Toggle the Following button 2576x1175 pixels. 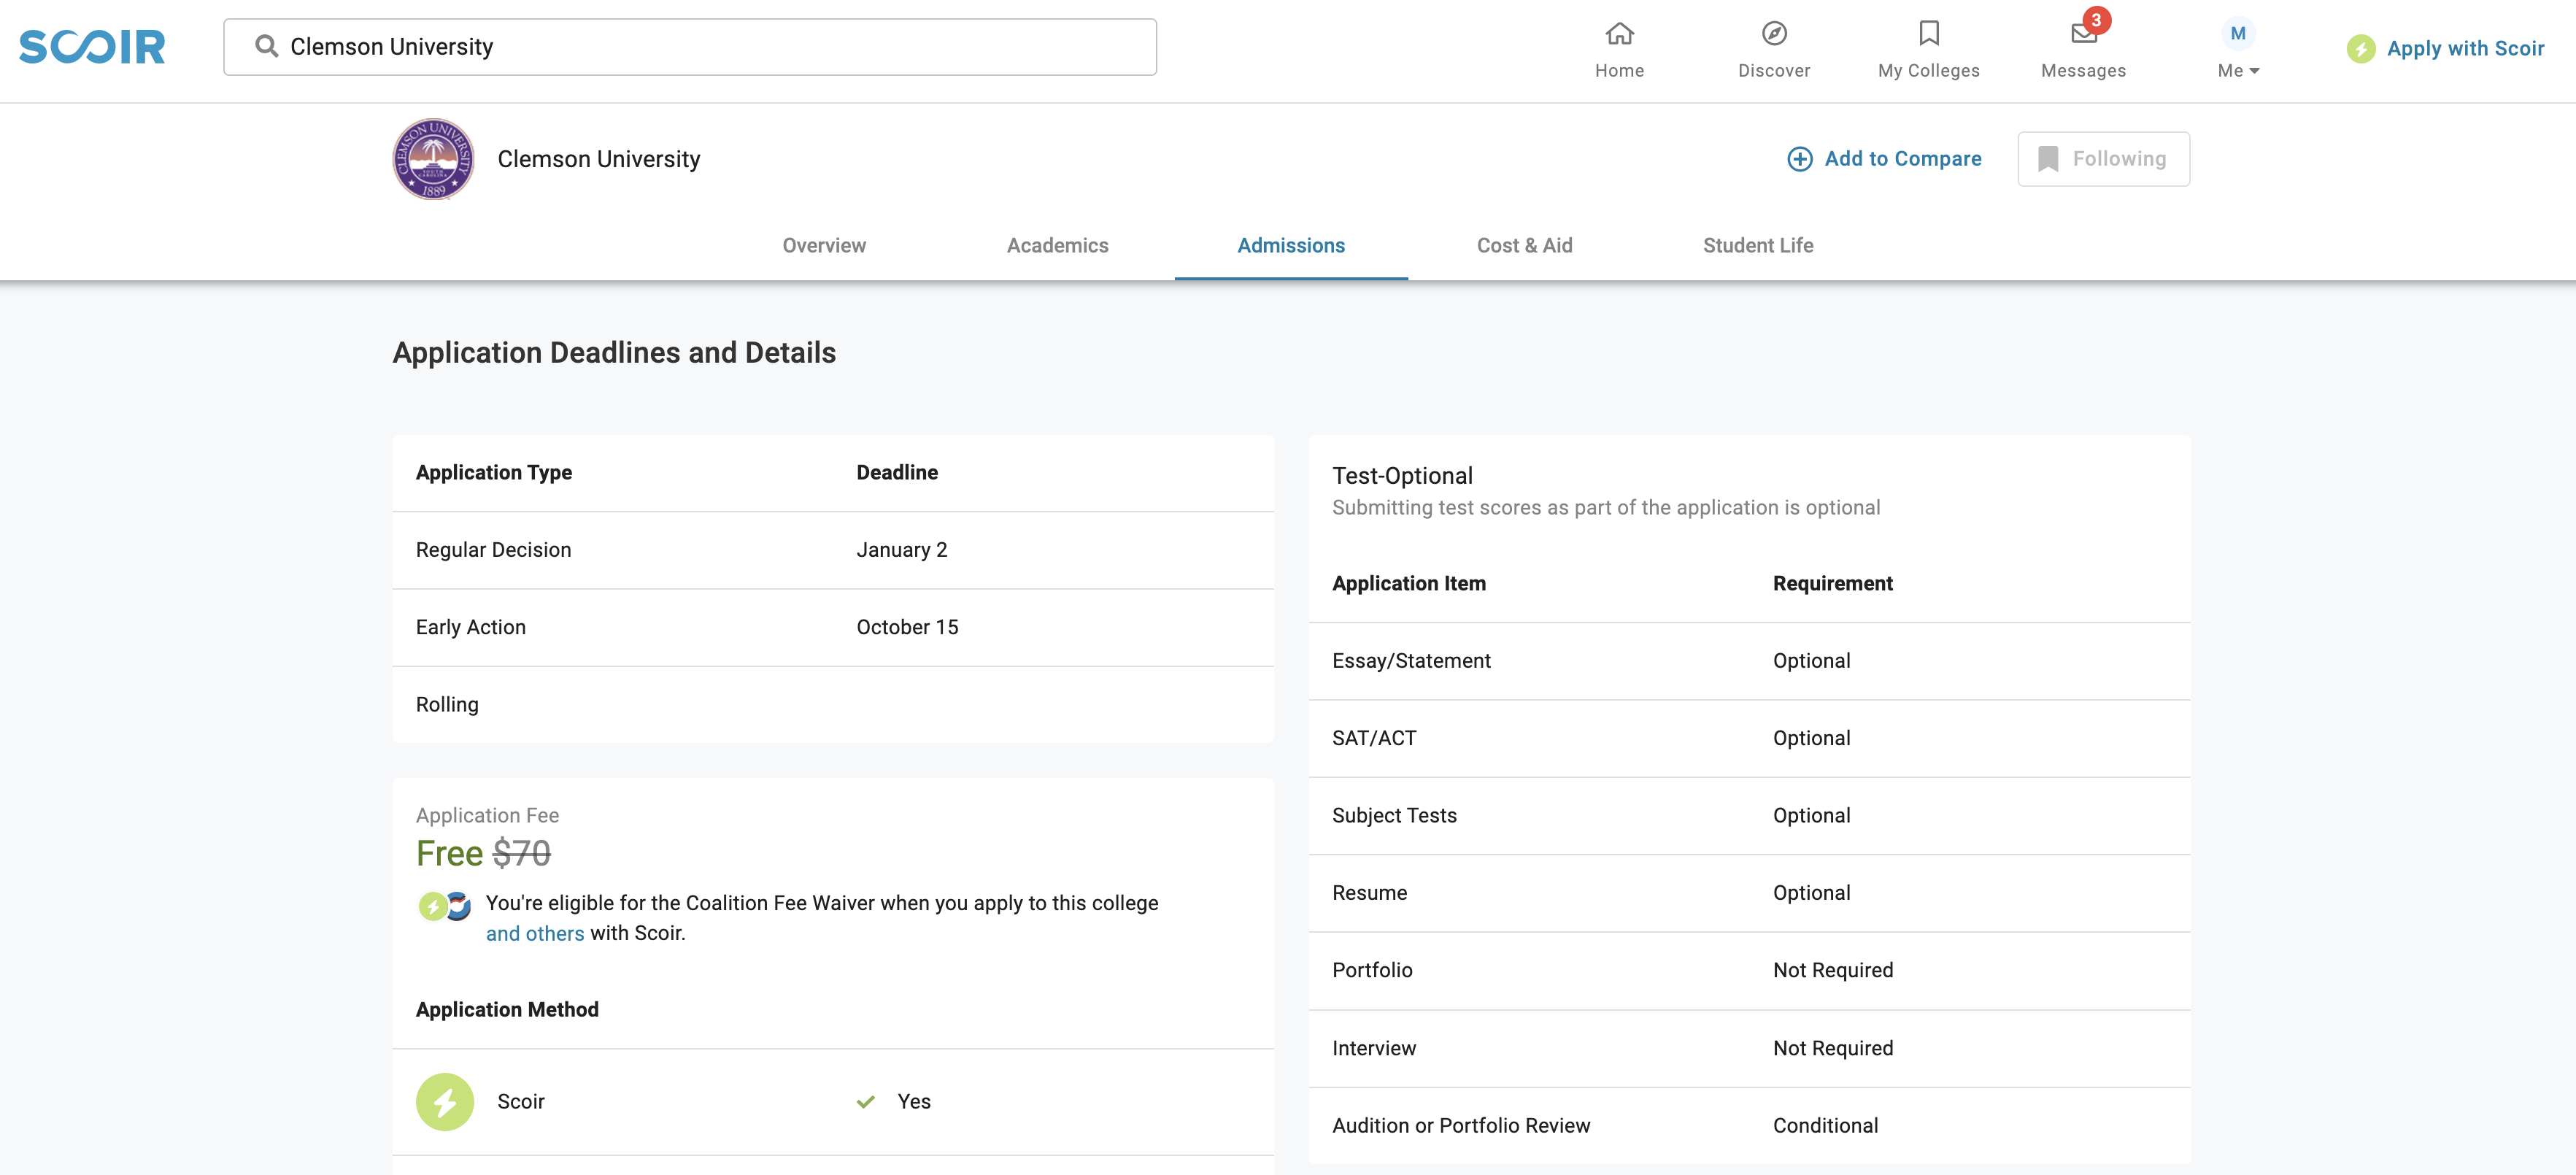2103,159
